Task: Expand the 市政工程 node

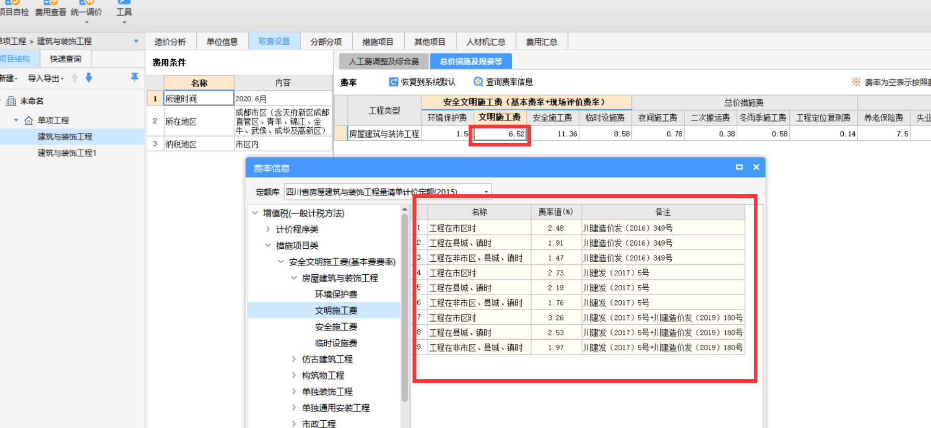Action: pyautogui.click(x=294, y=424)
